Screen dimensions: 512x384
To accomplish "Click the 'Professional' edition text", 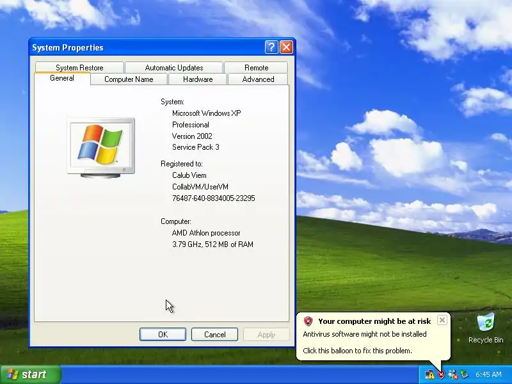I will (190, 125).
